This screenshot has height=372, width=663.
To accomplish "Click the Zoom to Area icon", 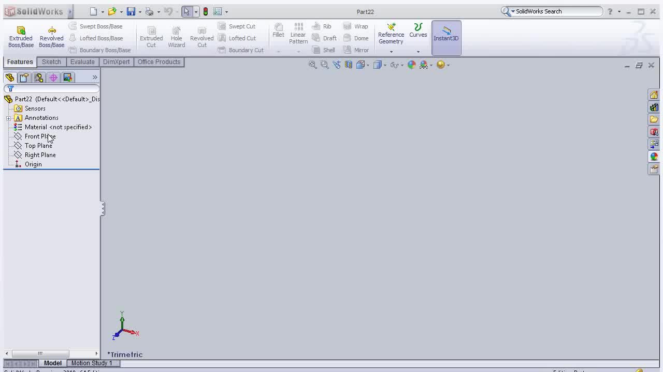I will tap(324, 65).
